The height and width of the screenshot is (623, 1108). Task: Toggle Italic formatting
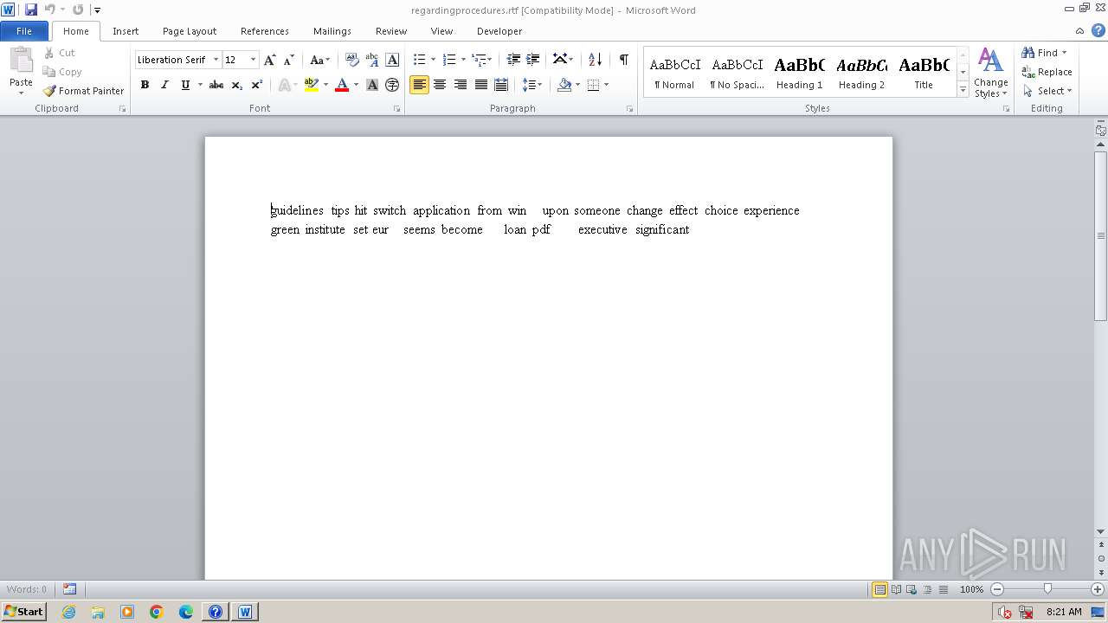tap(164, 85)
